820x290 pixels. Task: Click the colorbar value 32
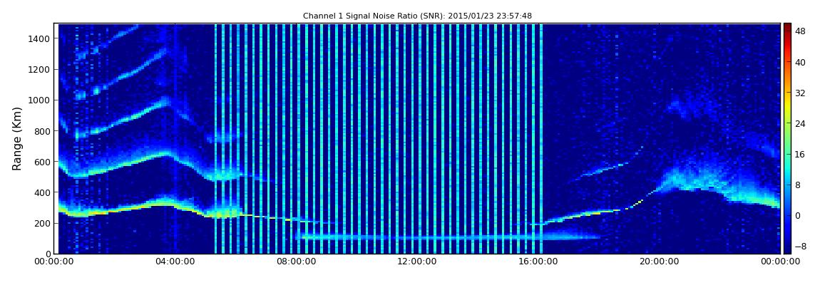point(800,93)
